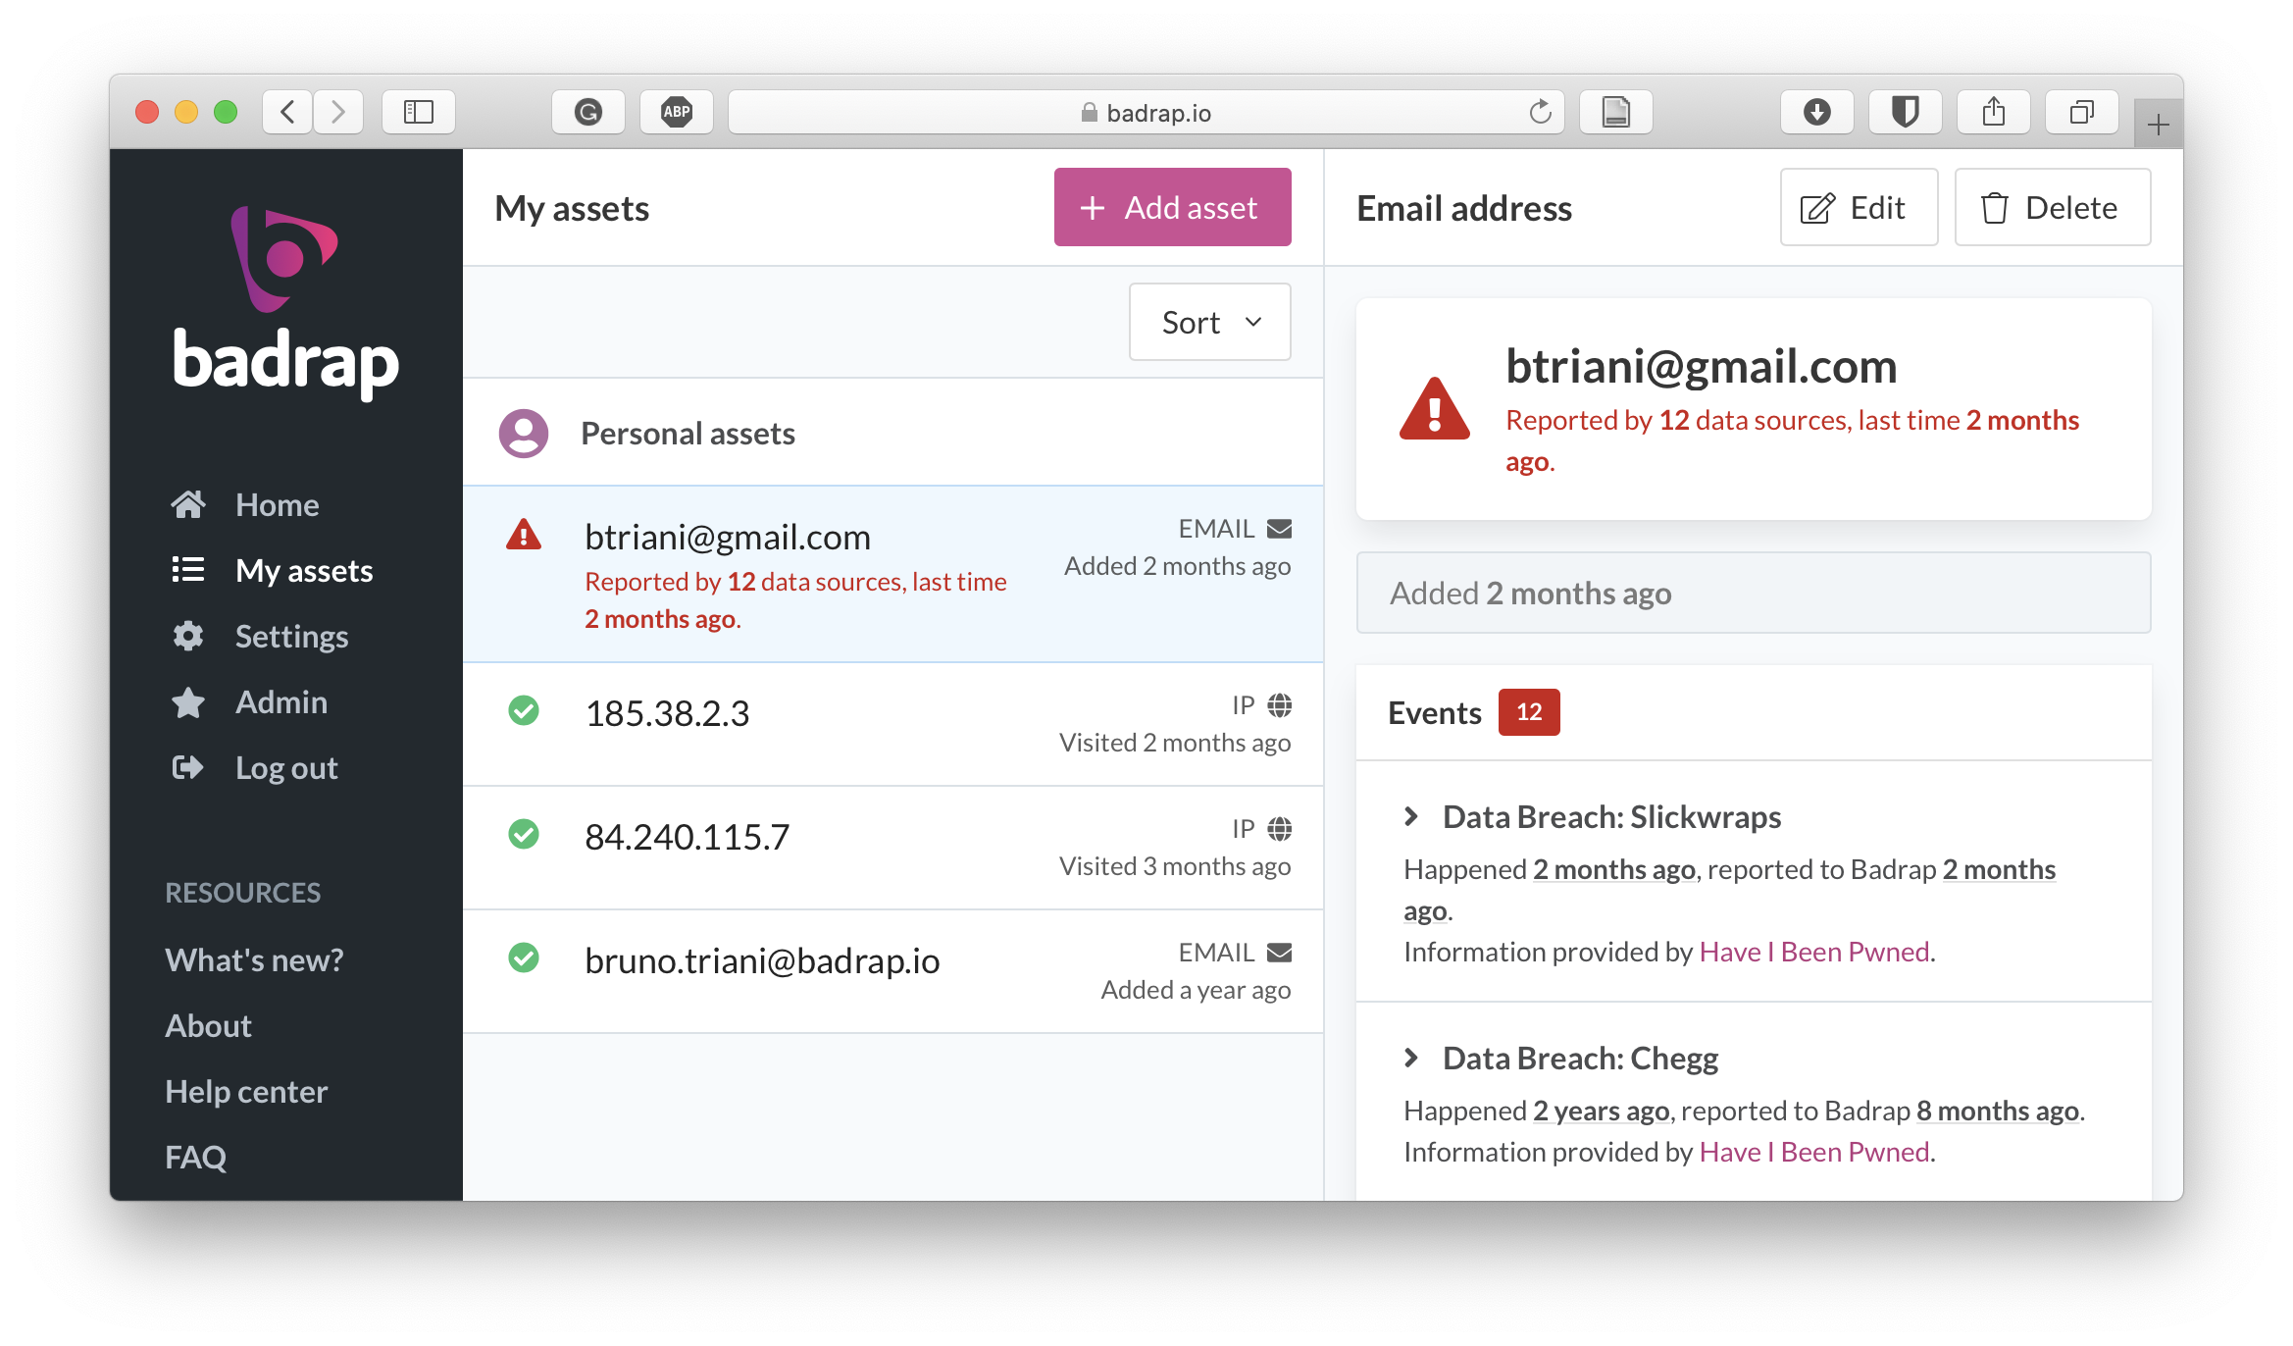Select the 185.38.2.3 asset row
This screenshot has width=2293, height=1346.
tap(892, 724)
